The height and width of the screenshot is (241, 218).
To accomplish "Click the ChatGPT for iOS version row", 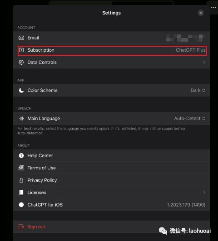I will 112,205.
